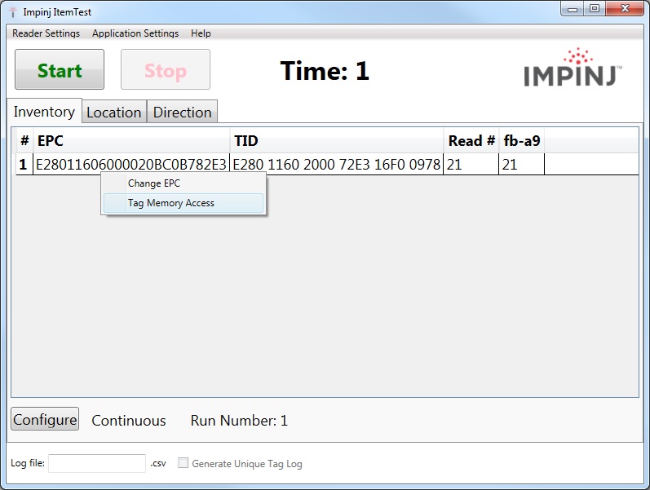The width and height of the screenshot is (650, 490).
Task: Click the green Start button
Action: (x=60, y=70)
